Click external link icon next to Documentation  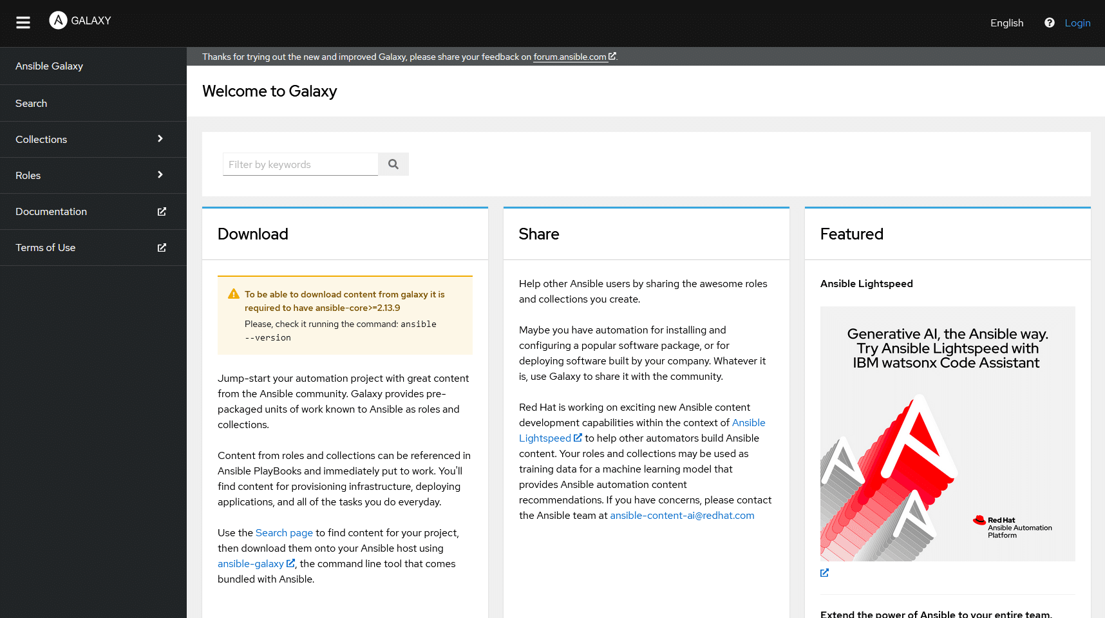pos(162,212)
